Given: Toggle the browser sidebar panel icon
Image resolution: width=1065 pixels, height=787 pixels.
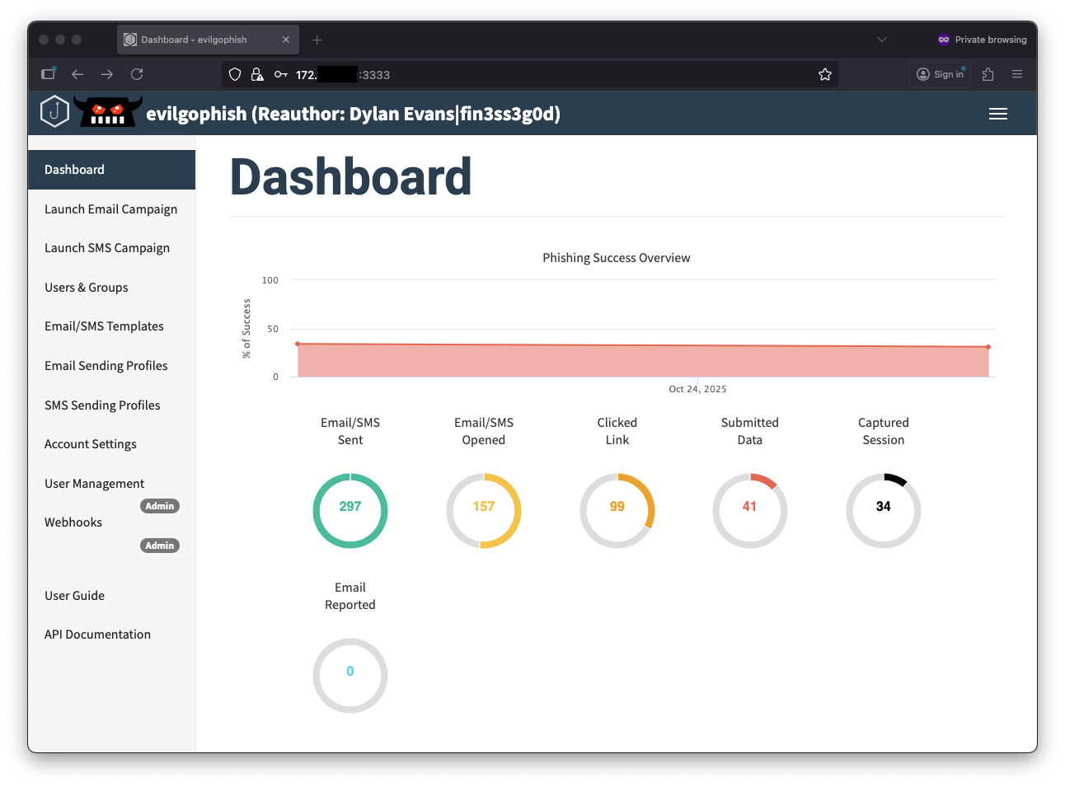Looking at the screenshot, I should point(49,74).
